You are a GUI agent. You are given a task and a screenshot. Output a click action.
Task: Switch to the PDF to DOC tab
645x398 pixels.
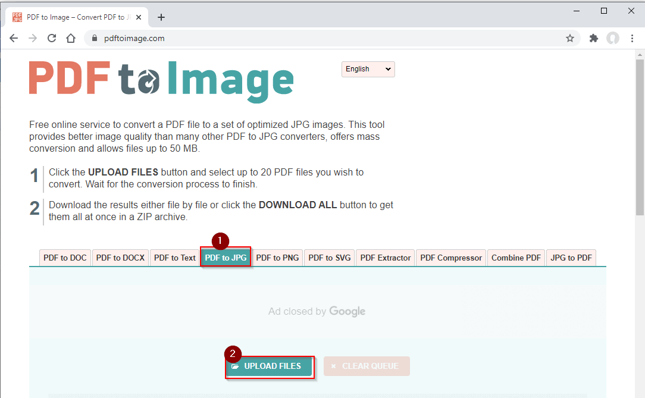pyautogui.click(x=65, y=258)
